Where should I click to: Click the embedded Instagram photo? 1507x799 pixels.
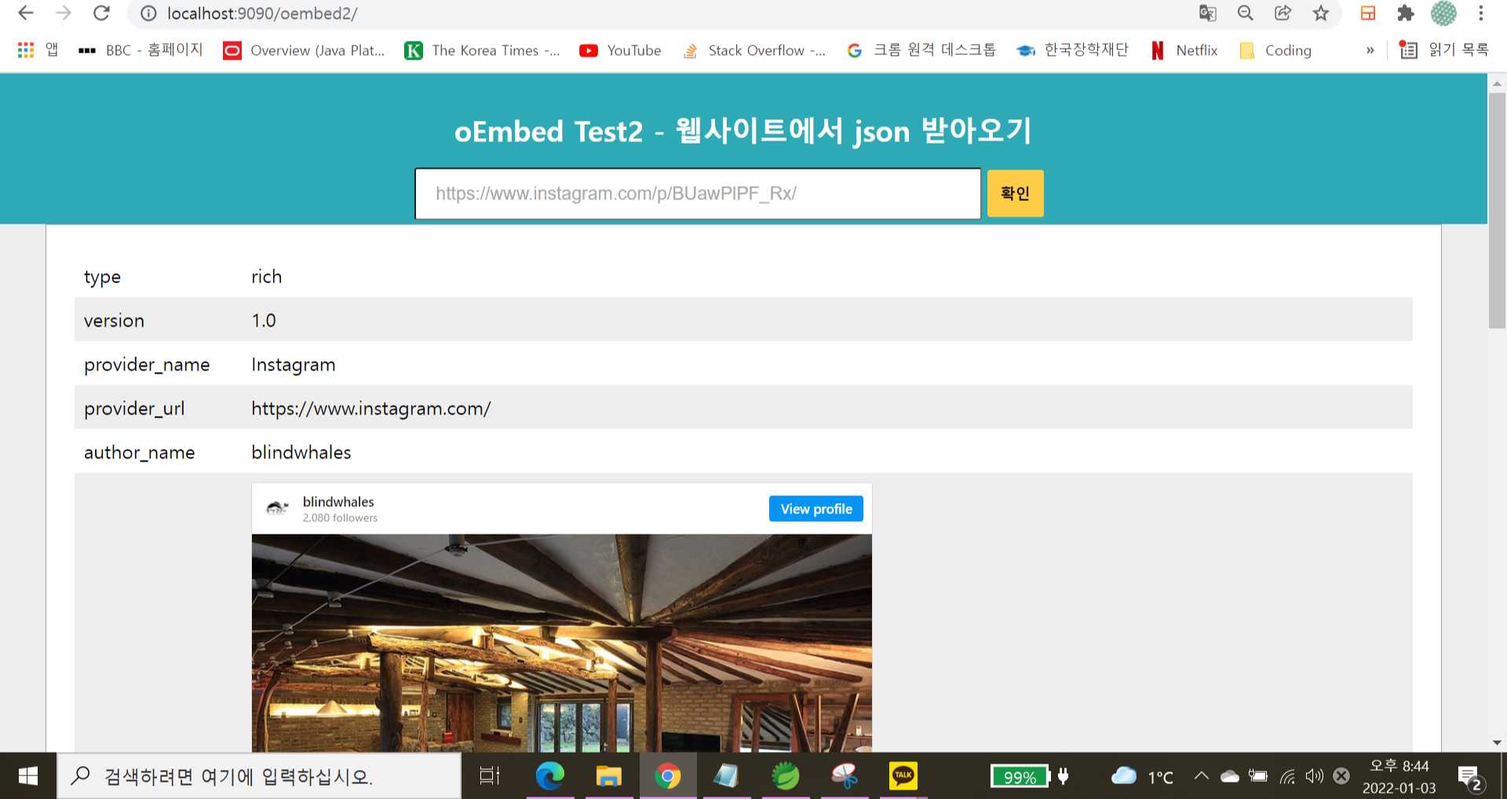[x=562, y=643]
